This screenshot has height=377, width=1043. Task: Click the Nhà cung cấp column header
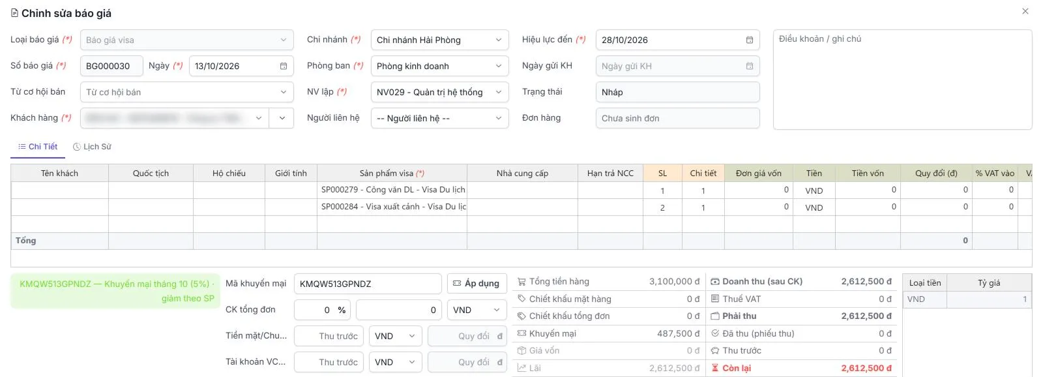coord(522,173)
